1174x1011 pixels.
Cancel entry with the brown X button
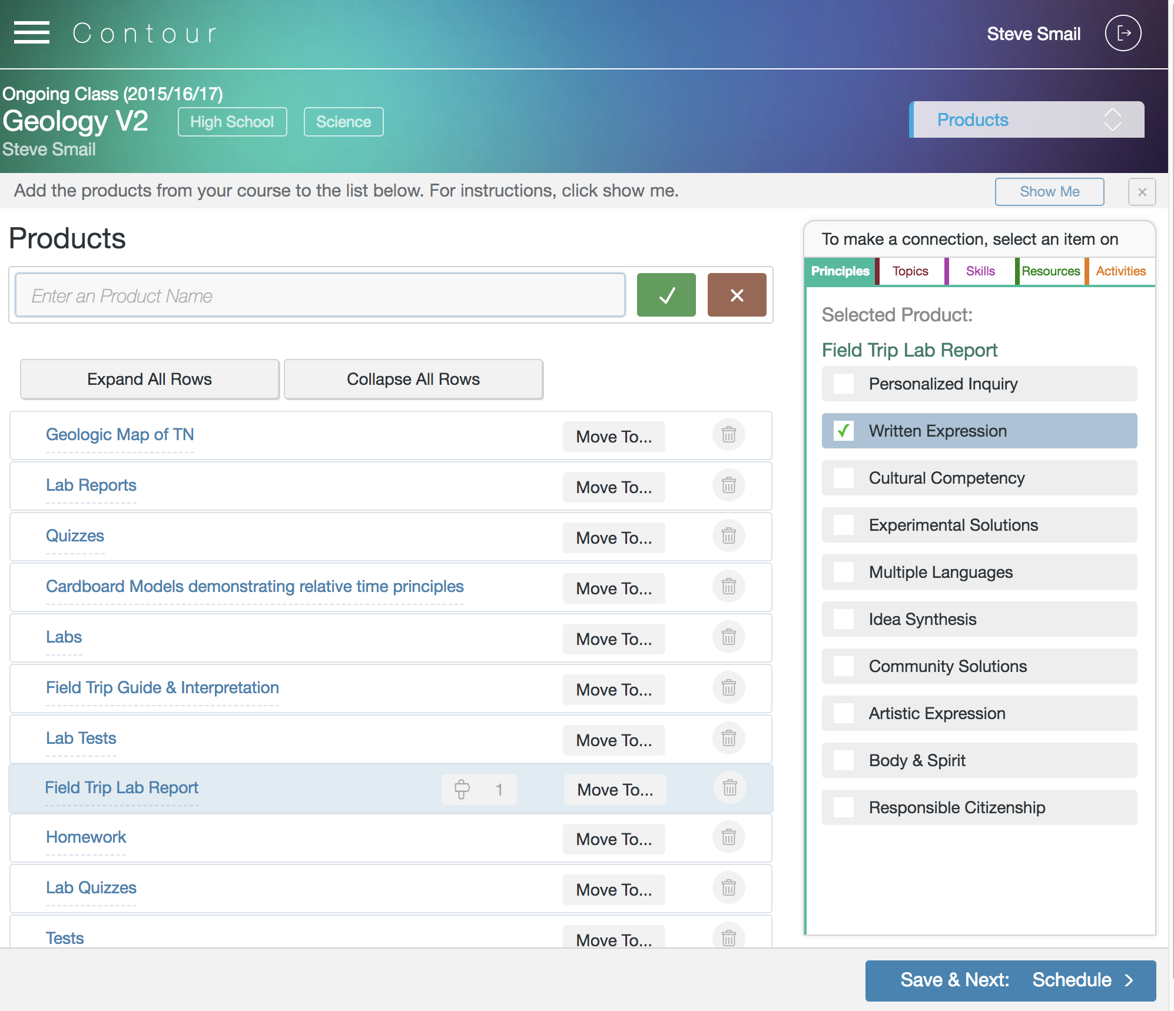737,295
